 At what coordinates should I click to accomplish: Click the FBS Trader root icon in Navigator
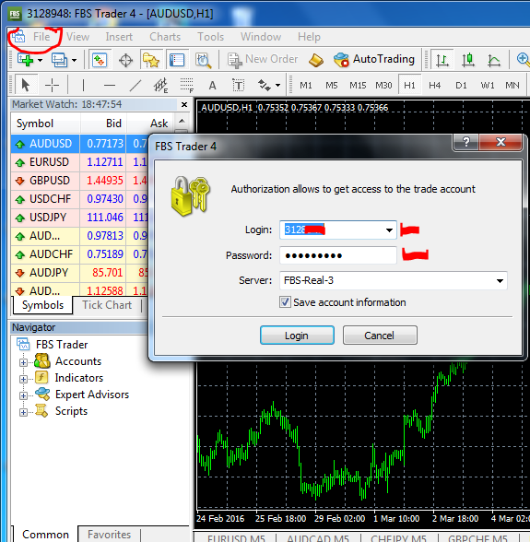(x=23, y=345)
